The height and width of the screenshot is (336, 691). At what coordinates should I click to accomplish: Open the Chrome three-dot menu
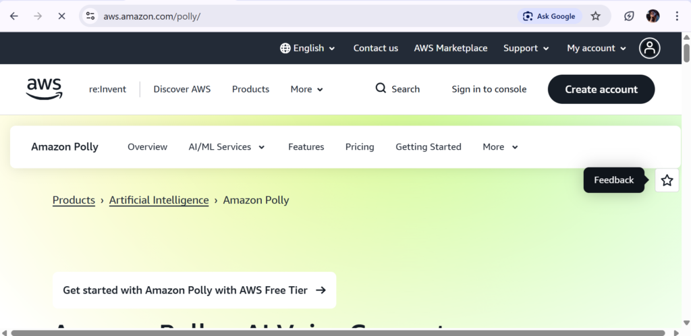pyautogui.click(x=676, y=16)
